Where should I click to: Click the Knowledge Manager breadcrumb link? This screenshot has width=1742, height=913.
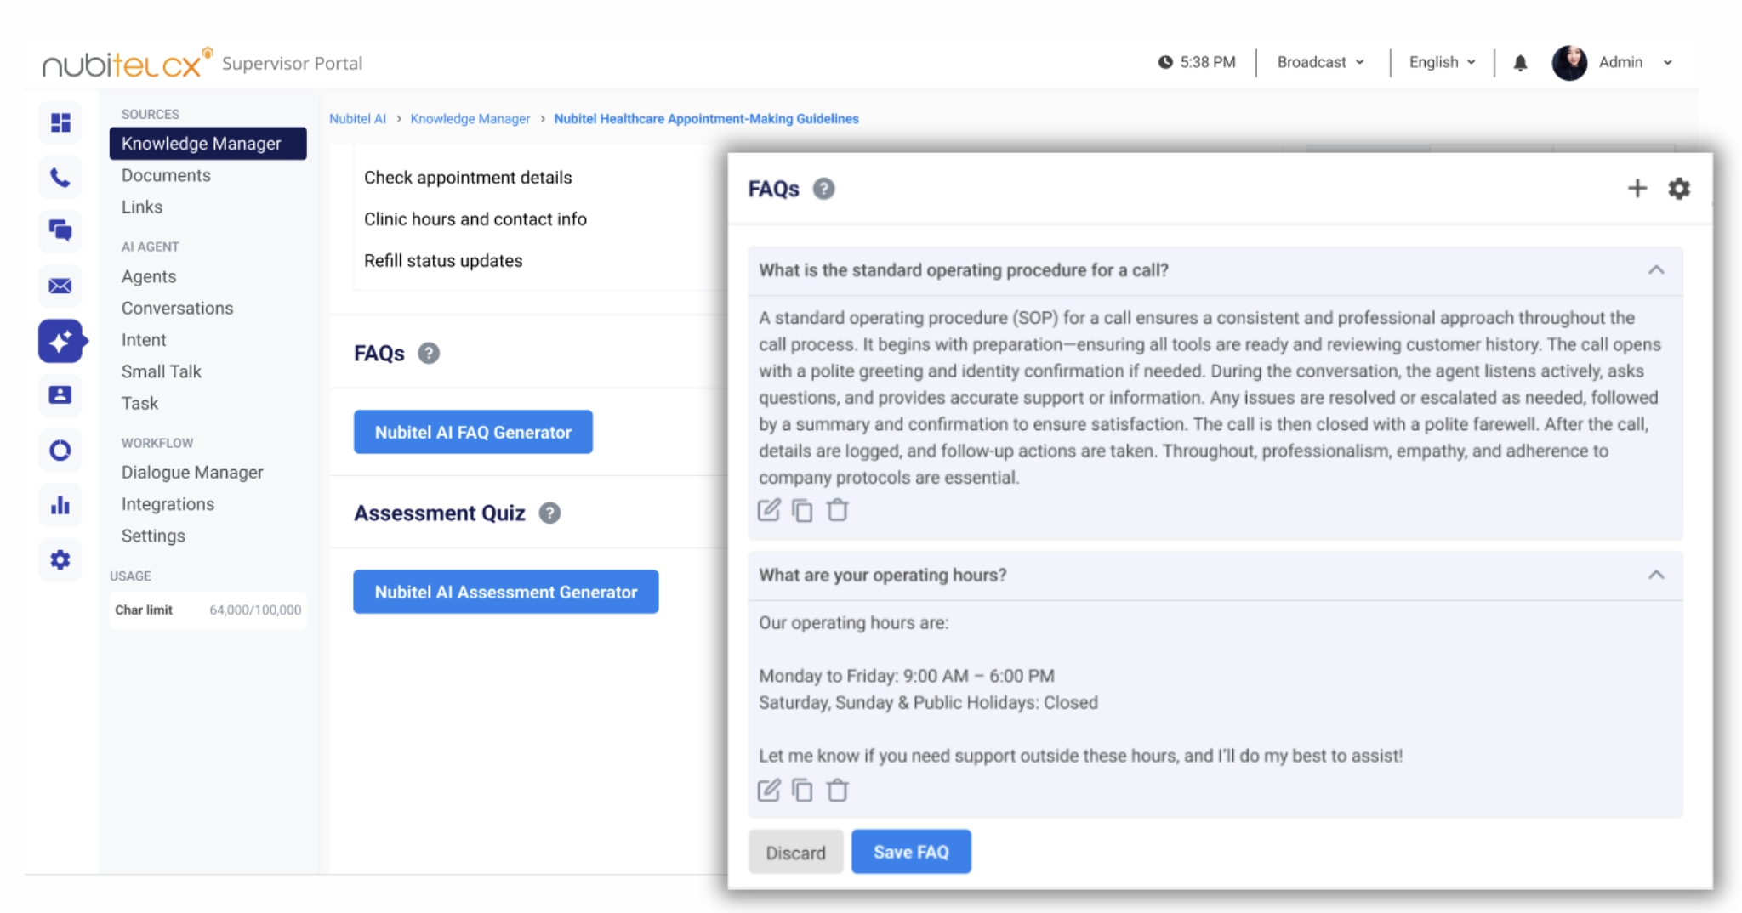coord(470,119)
